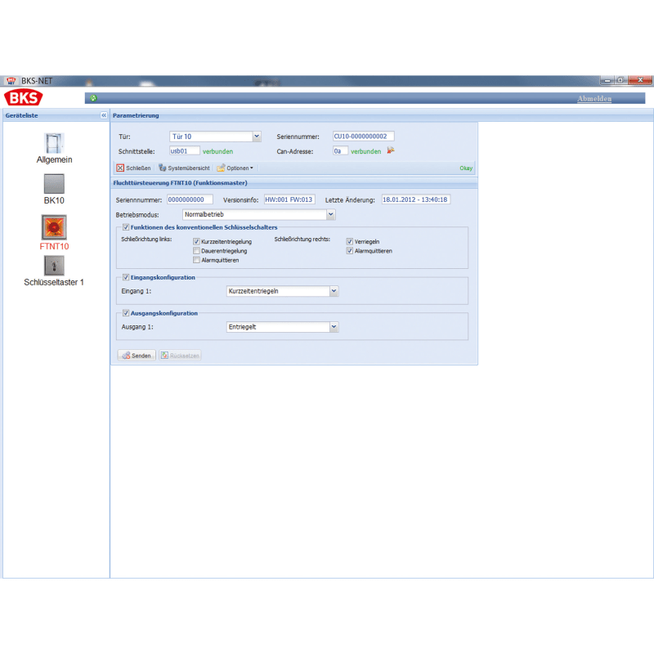
Task: Expand the Betriebsmodus dropdown
Action: point(330,215)
